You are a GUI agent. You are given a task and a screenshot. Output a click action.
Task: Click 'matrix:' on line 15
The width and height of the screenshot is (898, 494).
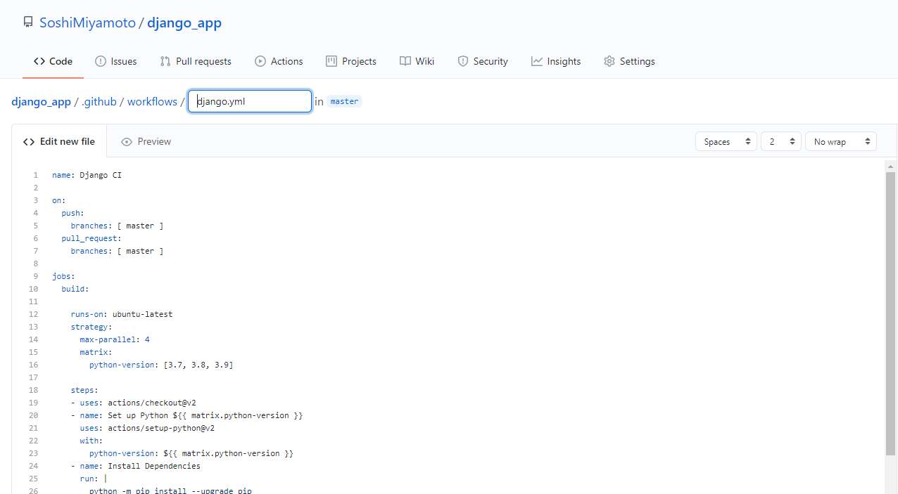96,352
